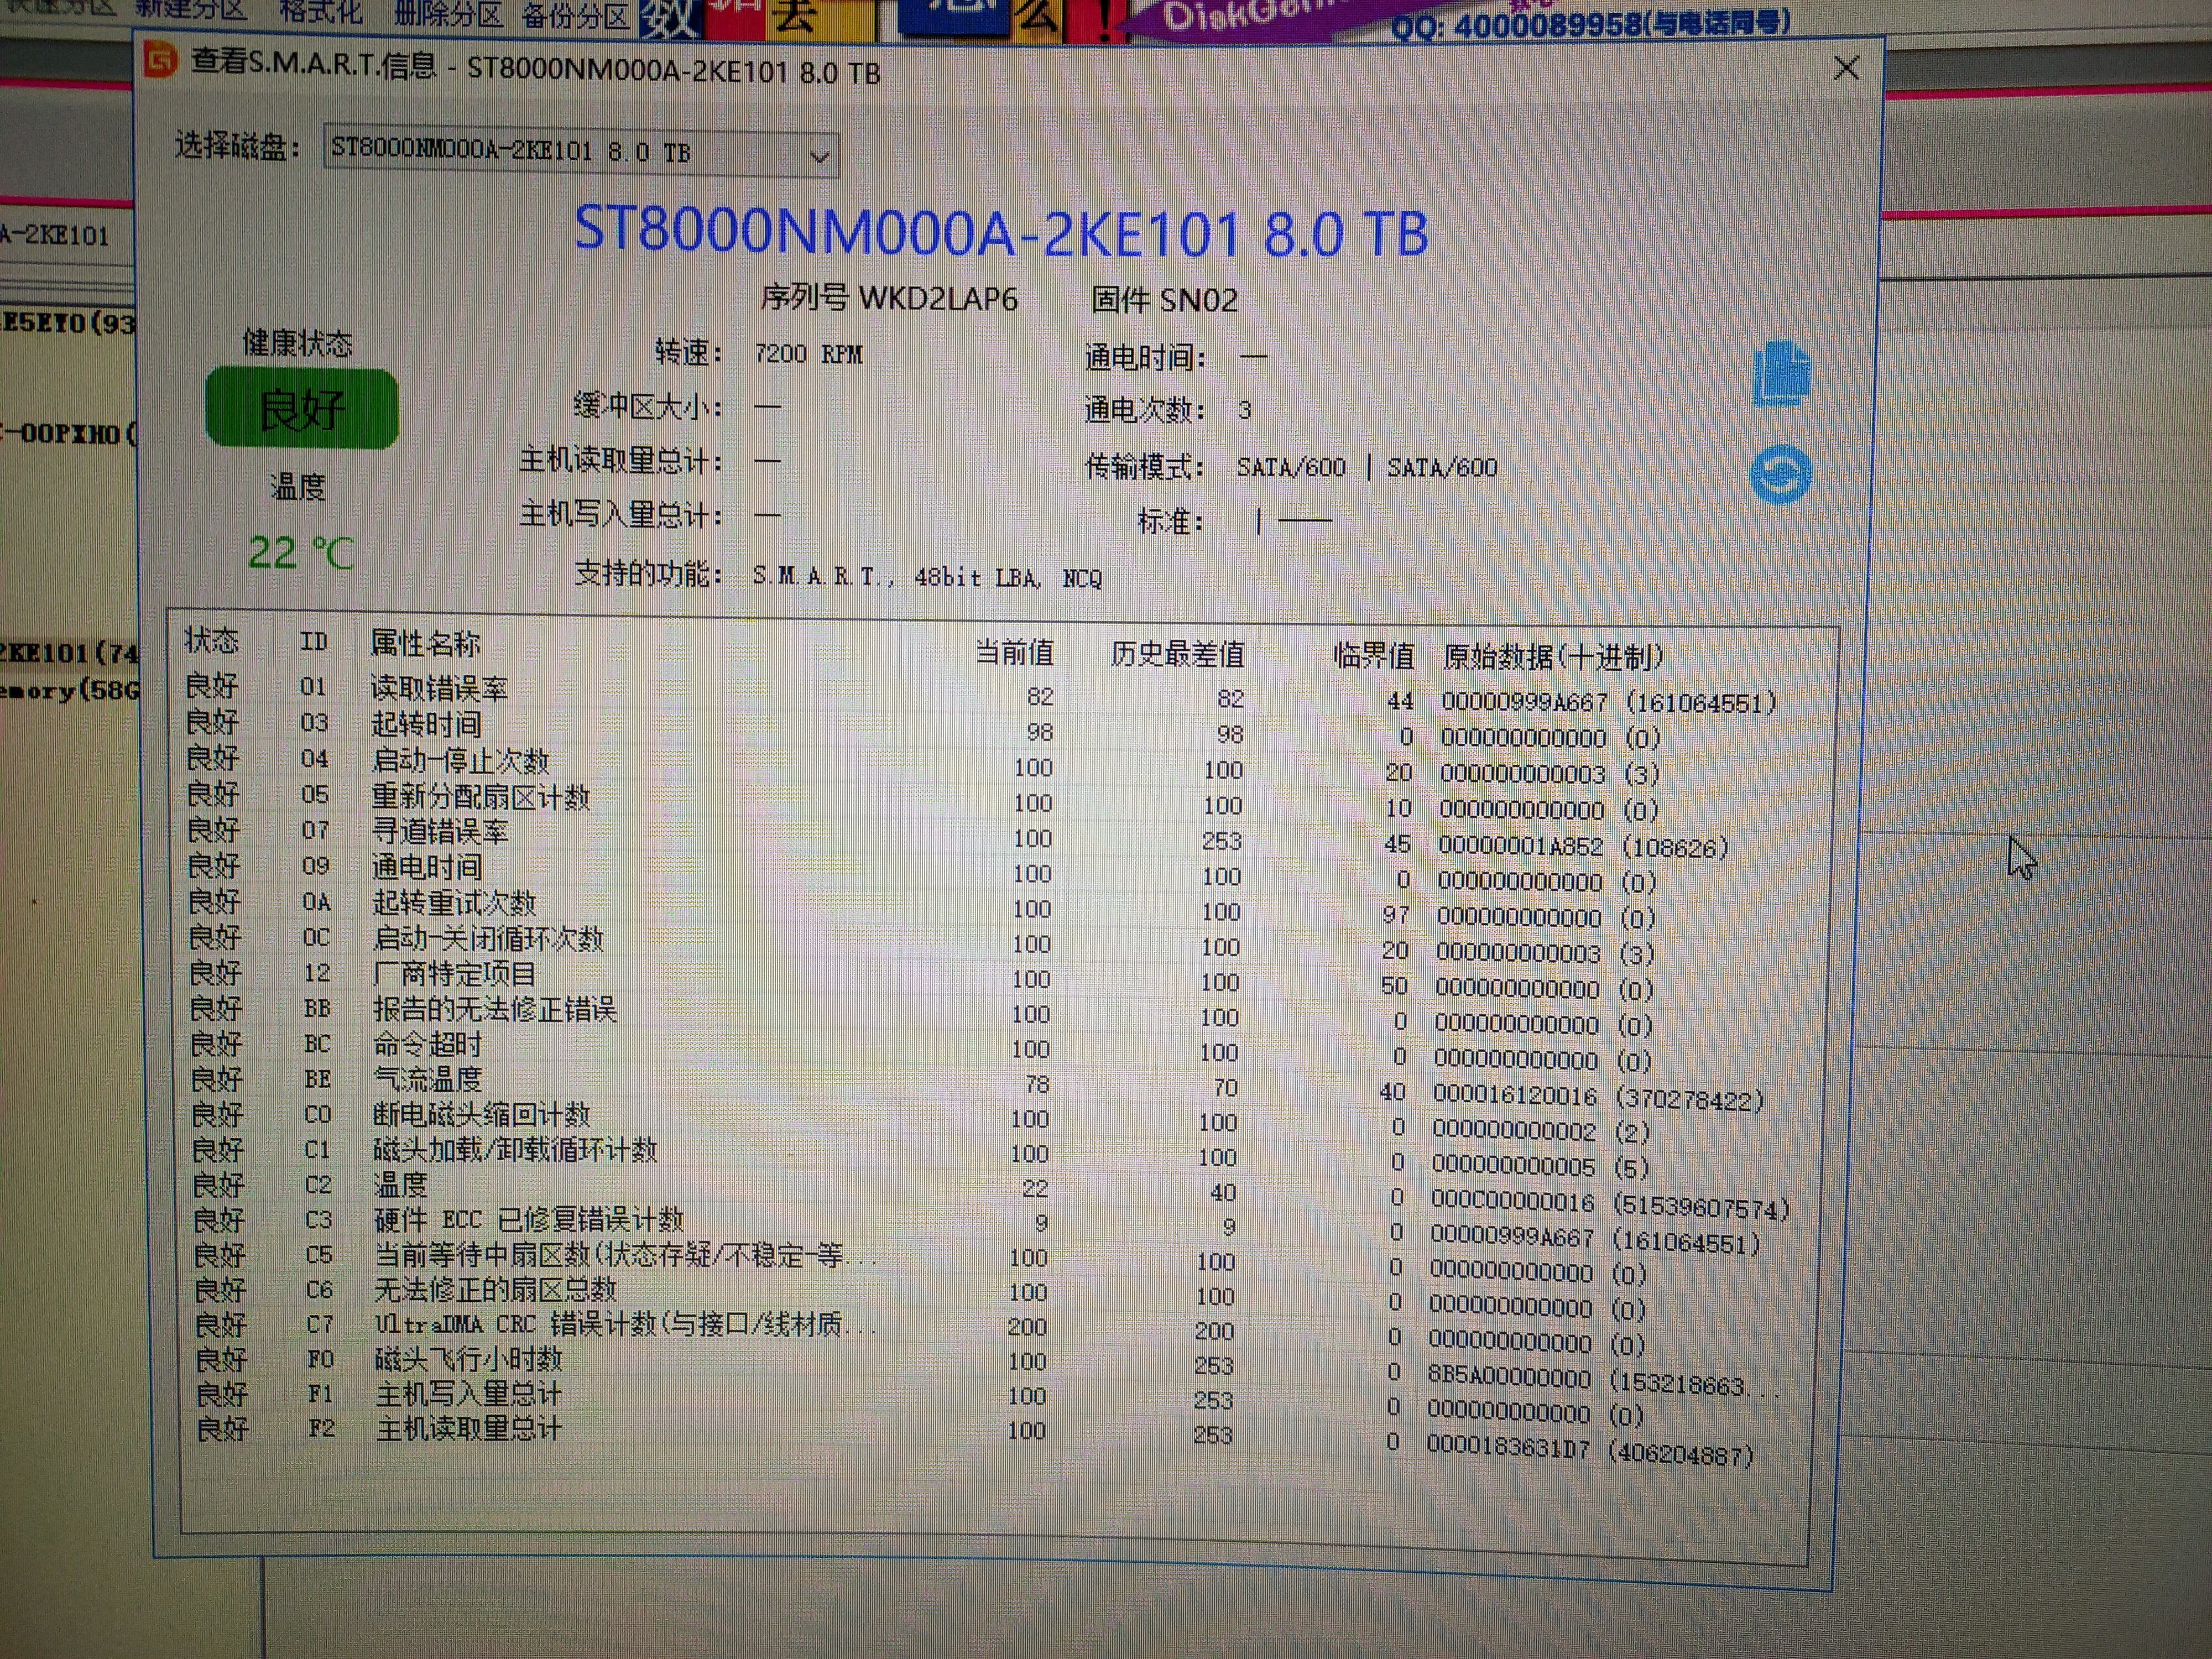Click the 历史最差值 column header
Image resolution: width=2212 pixels, height=1659 pixels.
pyautogui.click(x=1177, y=655)
